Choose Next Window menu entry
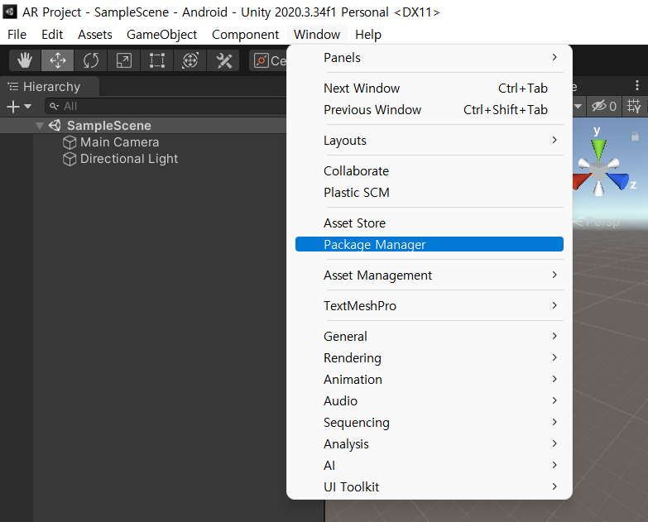The image size is (648, 522). point(429,88)
